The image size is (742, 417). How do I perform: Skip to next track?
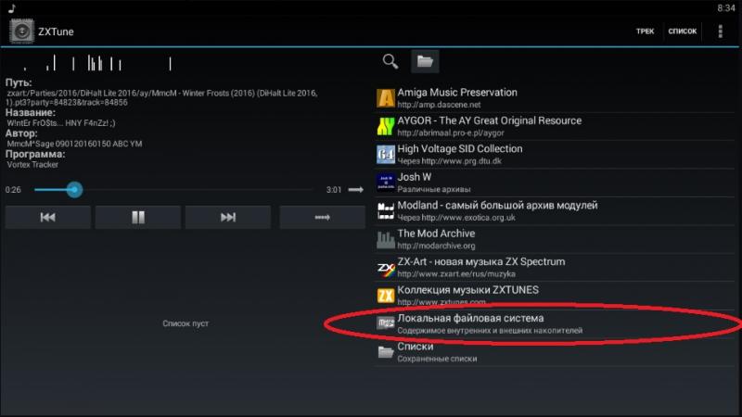(x=228, y=218)
